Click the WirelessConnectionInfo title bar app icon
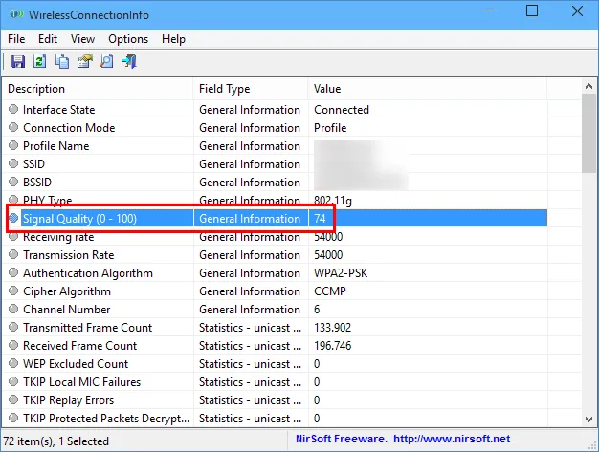 click(x=16, y=14)
